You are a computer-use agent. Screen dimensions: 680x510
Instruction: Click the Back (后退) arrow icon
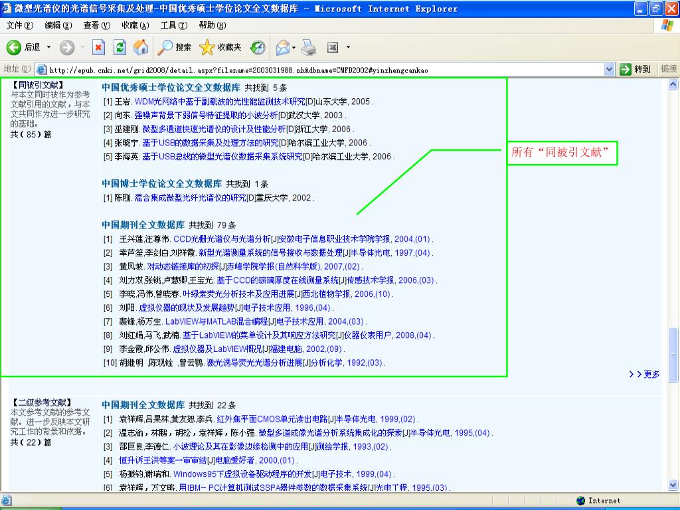tap(14, 47)
